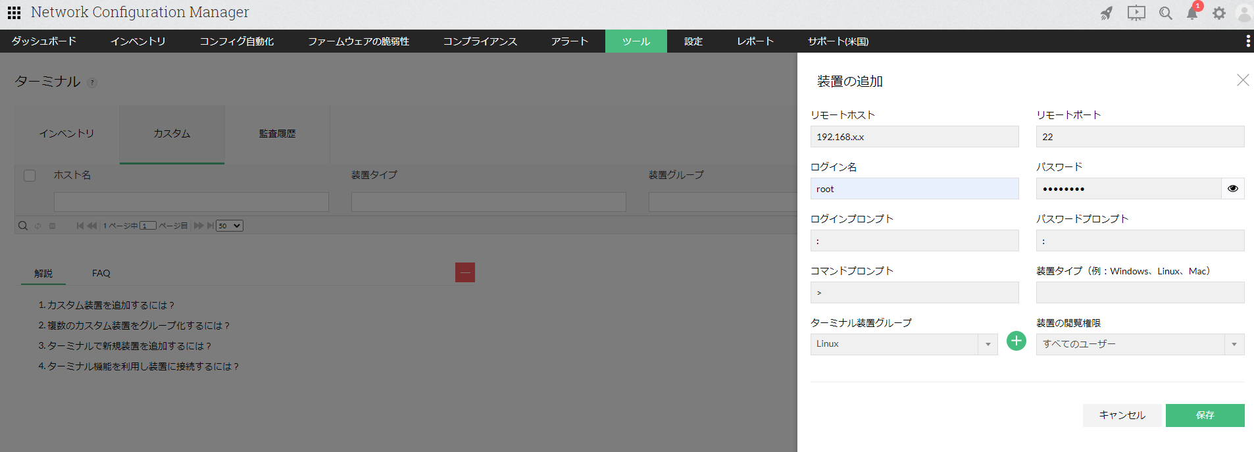Open the settings gear icon
Viewport: 1254px width, 452px height.
coord(1219,13)
